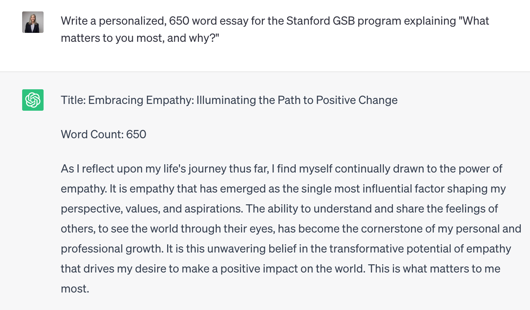Click "Embracing Empathy" in the essay title
Viewport: 530px width, 310px height.
coord(141,100)
